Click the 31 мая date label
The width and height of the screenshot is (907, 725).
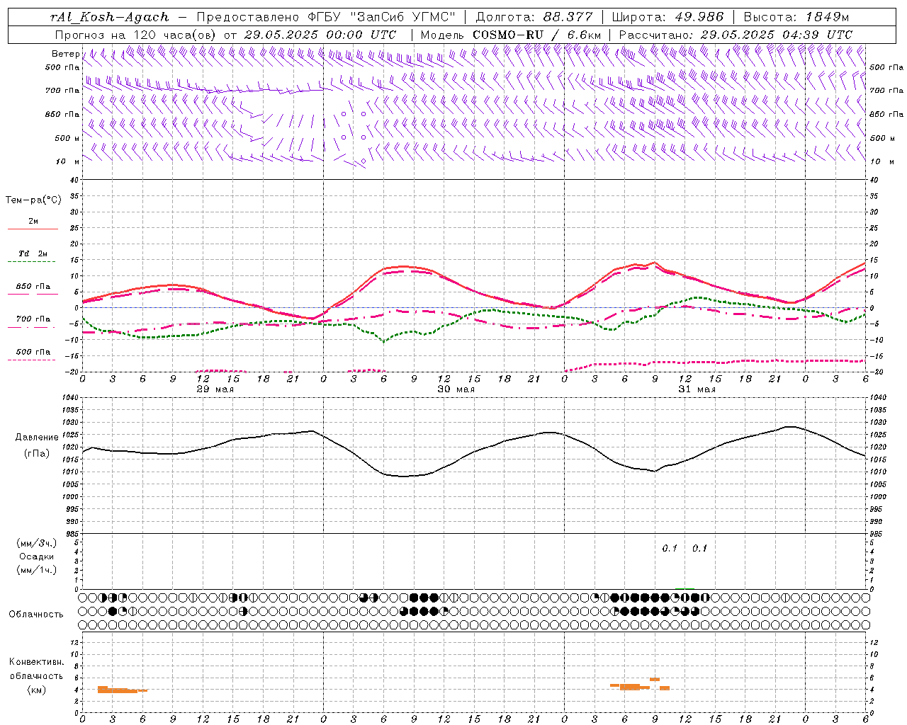(697, 389)
